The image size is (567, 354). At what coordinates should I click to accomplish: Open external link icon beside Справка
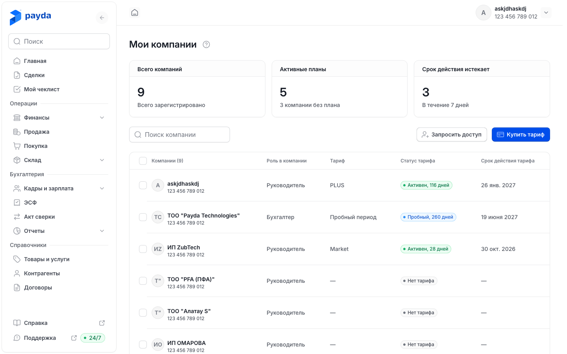pos(102,323)
